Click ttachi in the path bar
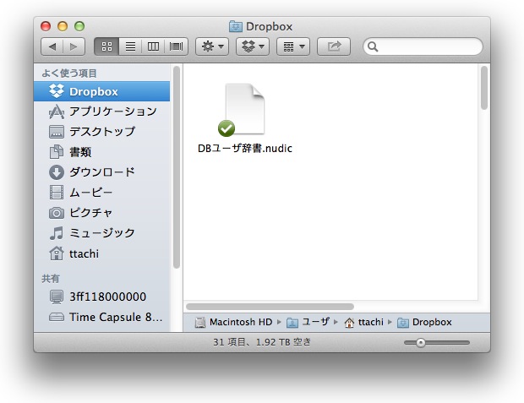This screenshot has width=524, height=403. coord(370,322)
